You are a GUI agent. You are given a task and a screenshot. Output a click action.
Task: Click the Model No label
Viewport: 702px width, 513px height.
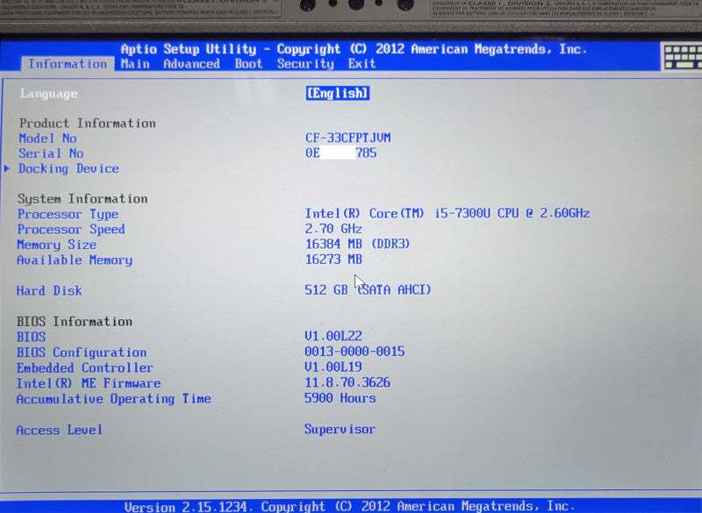pos(47,139)
